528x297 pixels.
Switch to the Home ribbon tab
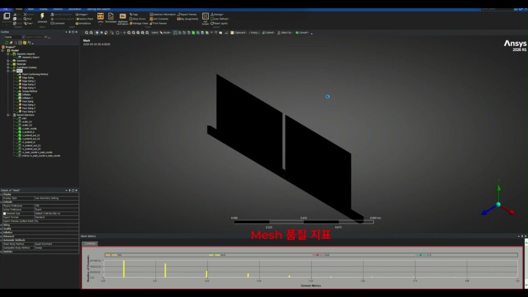coord(19,9)
